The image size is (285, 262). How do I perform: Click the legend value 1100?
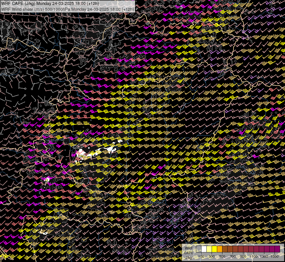click(253, 256)
